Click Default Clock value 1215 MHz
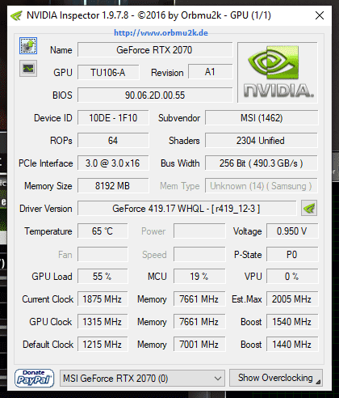 [103, 345]
